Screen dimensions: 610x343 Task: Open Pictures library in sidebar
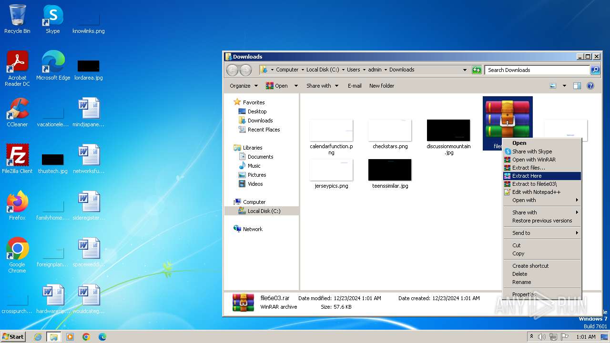tap(257, 175)
